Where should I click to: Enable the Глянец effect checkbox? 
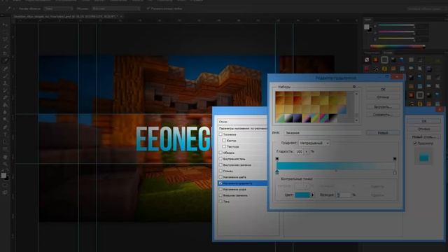tap(220, 171)
